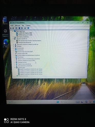This screenshot has height=127, width=95.
Task: Click the last monitor toolbar icon
Action: (28, 28)
